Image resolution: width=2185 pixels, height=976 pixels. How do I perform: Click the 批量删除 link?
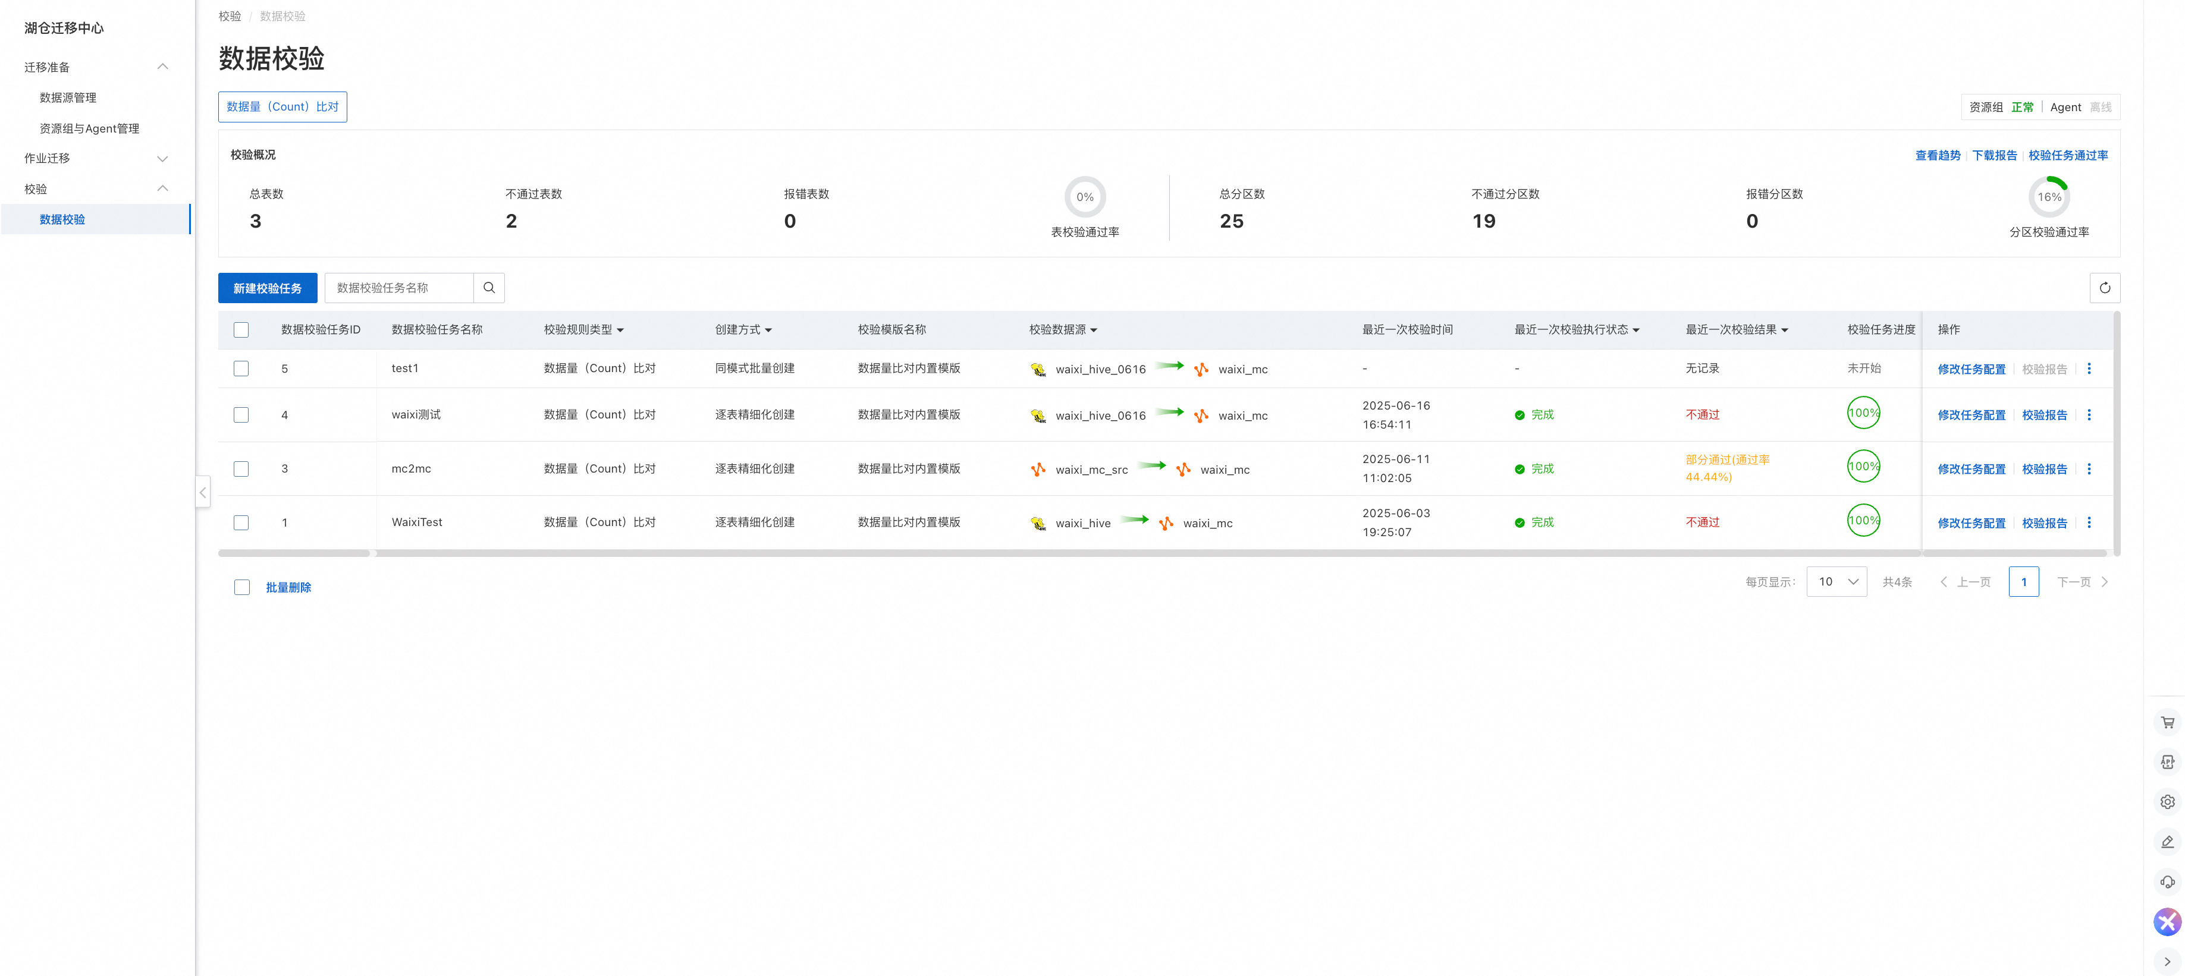point(288,587)
